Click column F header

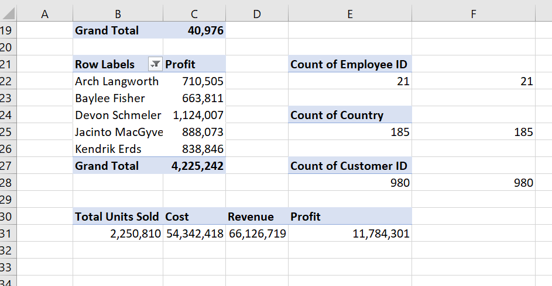click(x=473, y=14)
